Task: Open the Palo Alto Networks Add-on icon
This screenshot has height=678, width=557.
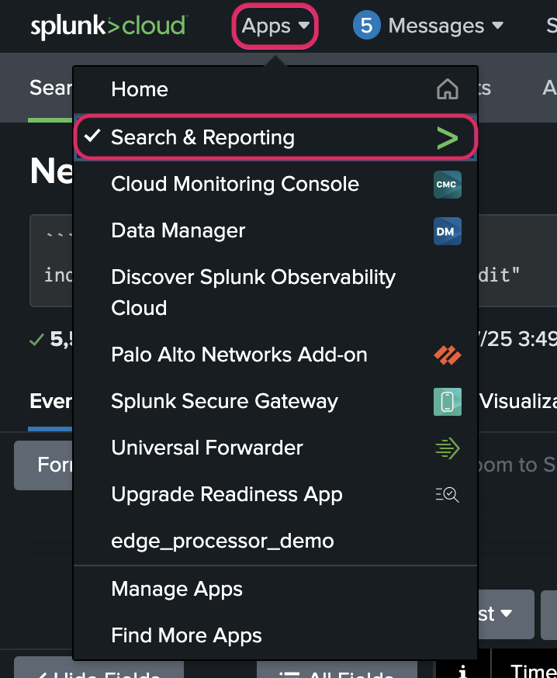Action: 447,355
